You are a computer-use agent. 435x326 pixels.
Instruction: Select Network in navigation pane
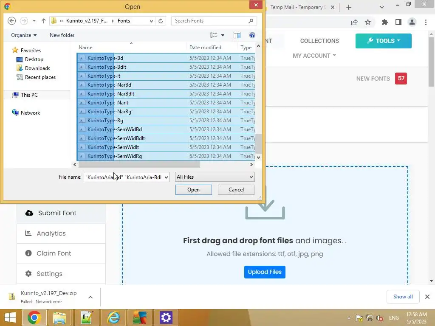(x=26, y=112)
